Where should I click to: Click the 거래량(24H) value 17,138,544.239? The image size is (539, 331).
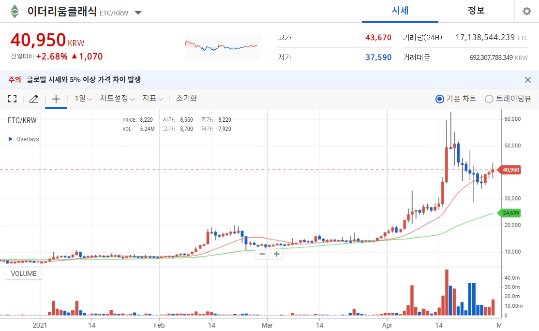point(485,37)
